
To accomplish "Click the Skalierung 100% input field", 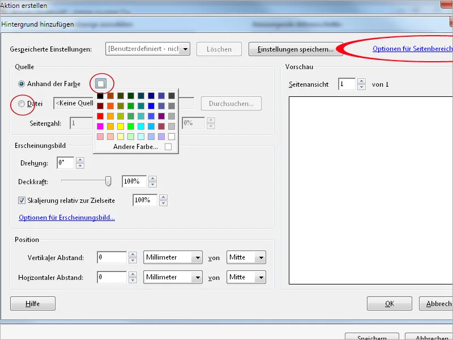I will point(145,200).
